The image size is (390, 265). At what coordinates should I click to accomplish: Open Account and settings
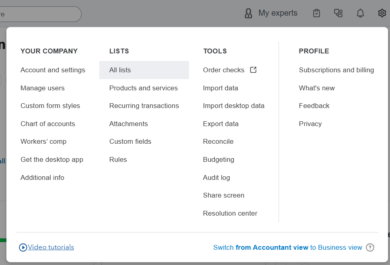pyautogui.click(x=53, y=70)
